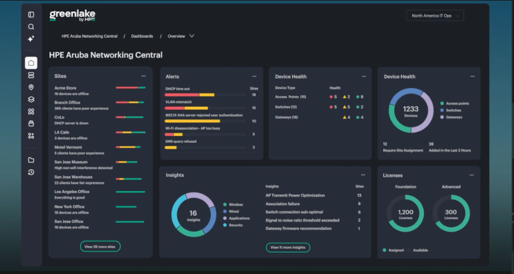Select the Gateways (18) device row
Viewport: 514px width, 274px height.
pyautogui.click(x=319, y=117)
